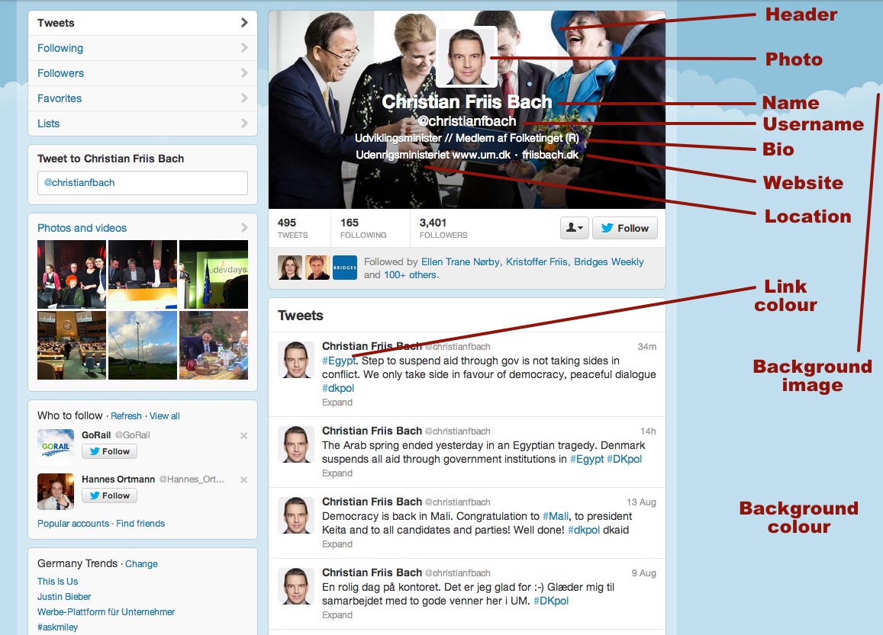Expand the tweet from 9 Aug

(337, 614)
